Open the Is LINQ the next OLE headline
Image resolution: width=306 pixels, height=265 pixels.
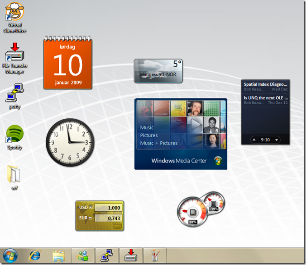pos(265,98)
